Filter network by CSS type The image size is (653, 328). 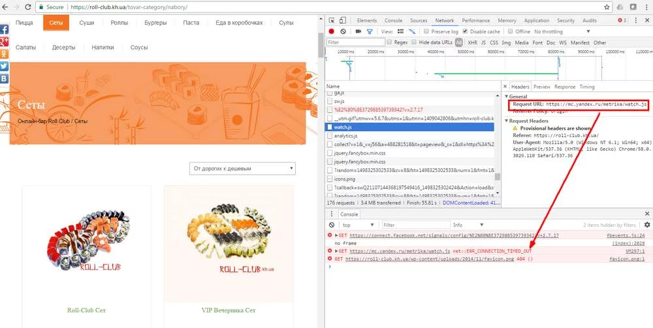494,43
